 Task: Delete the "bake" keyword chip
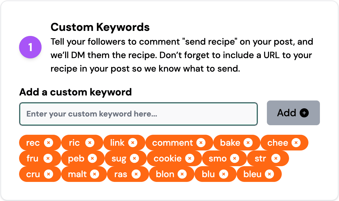[248, 143]
